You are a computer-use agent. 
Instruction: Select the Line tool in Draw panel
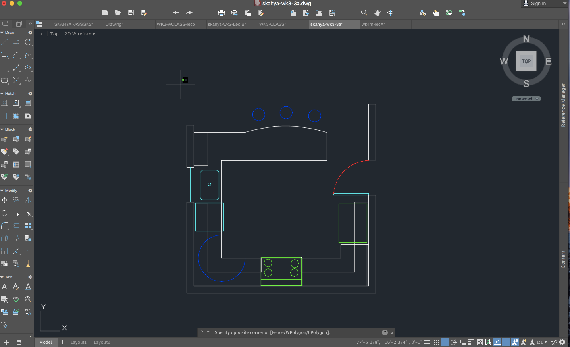[4, 42]
